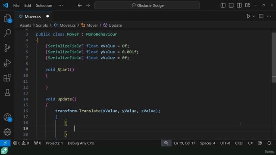
Task: Click on transform.Translate in line 16
Action: (x=78, y=111)
